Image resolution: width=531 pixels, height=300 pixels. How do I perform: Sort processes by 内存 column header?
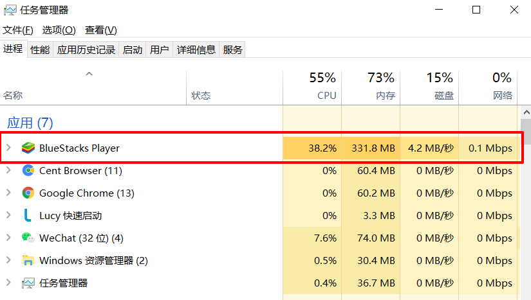coord(380,87)
